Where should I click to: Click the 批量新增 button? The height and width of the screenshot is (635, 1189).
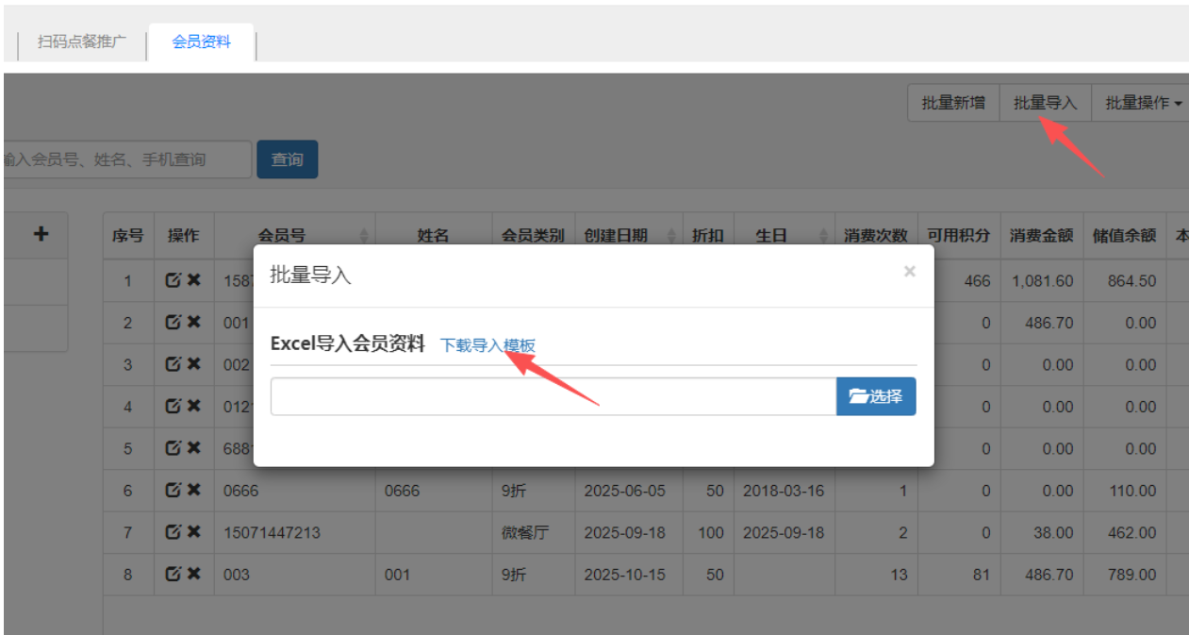[x=953, y=104]
